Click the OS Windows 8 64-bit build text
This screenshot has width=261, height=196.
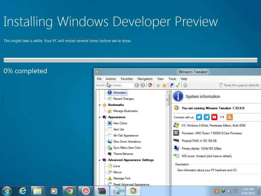[x=213, y=126]
